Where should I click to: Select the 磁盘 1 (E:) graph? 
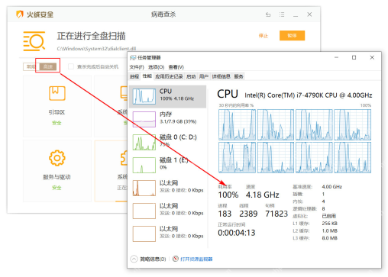coord(144,165)
